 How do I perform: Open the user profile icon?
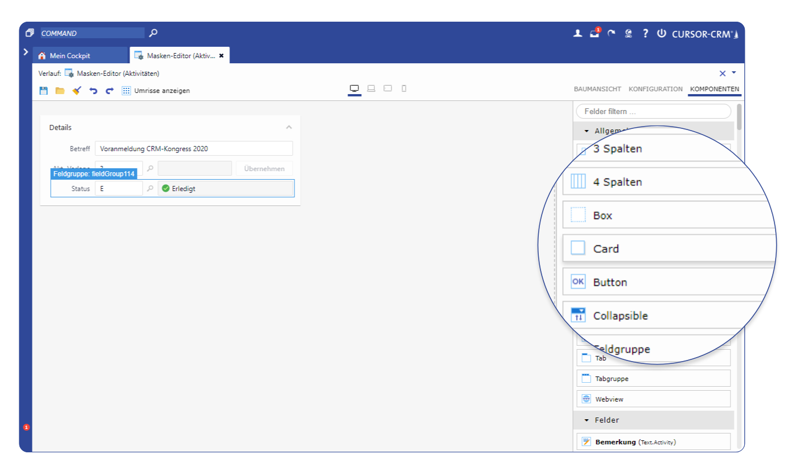(x=578, y=34)
